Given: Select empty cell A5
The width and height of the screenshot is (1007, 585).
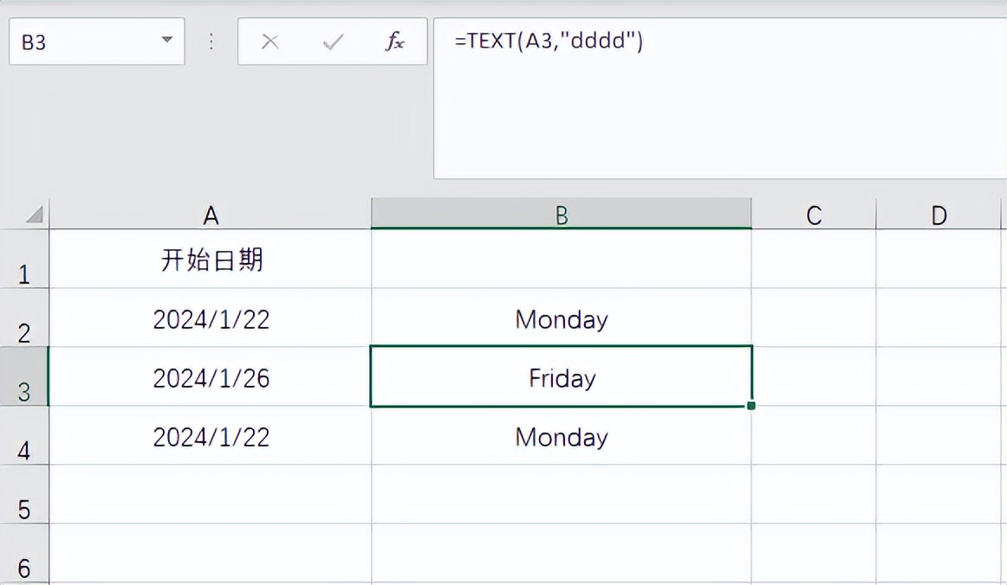Looking at the screenshot, I should point(211,494).
